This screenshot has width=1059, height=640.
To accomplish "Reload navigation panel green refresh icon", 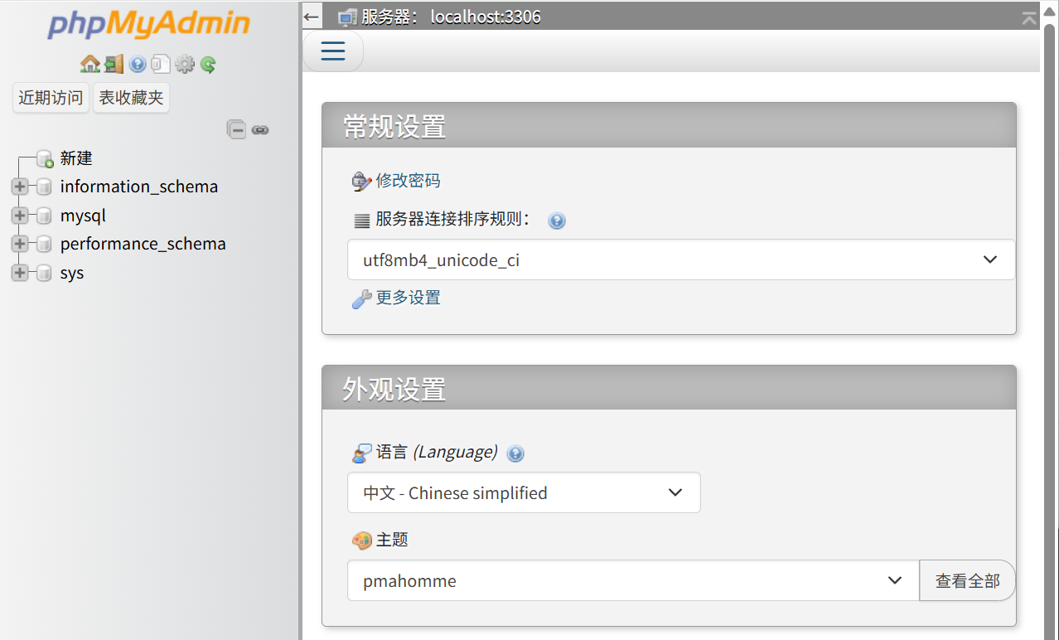I will 208,64.
